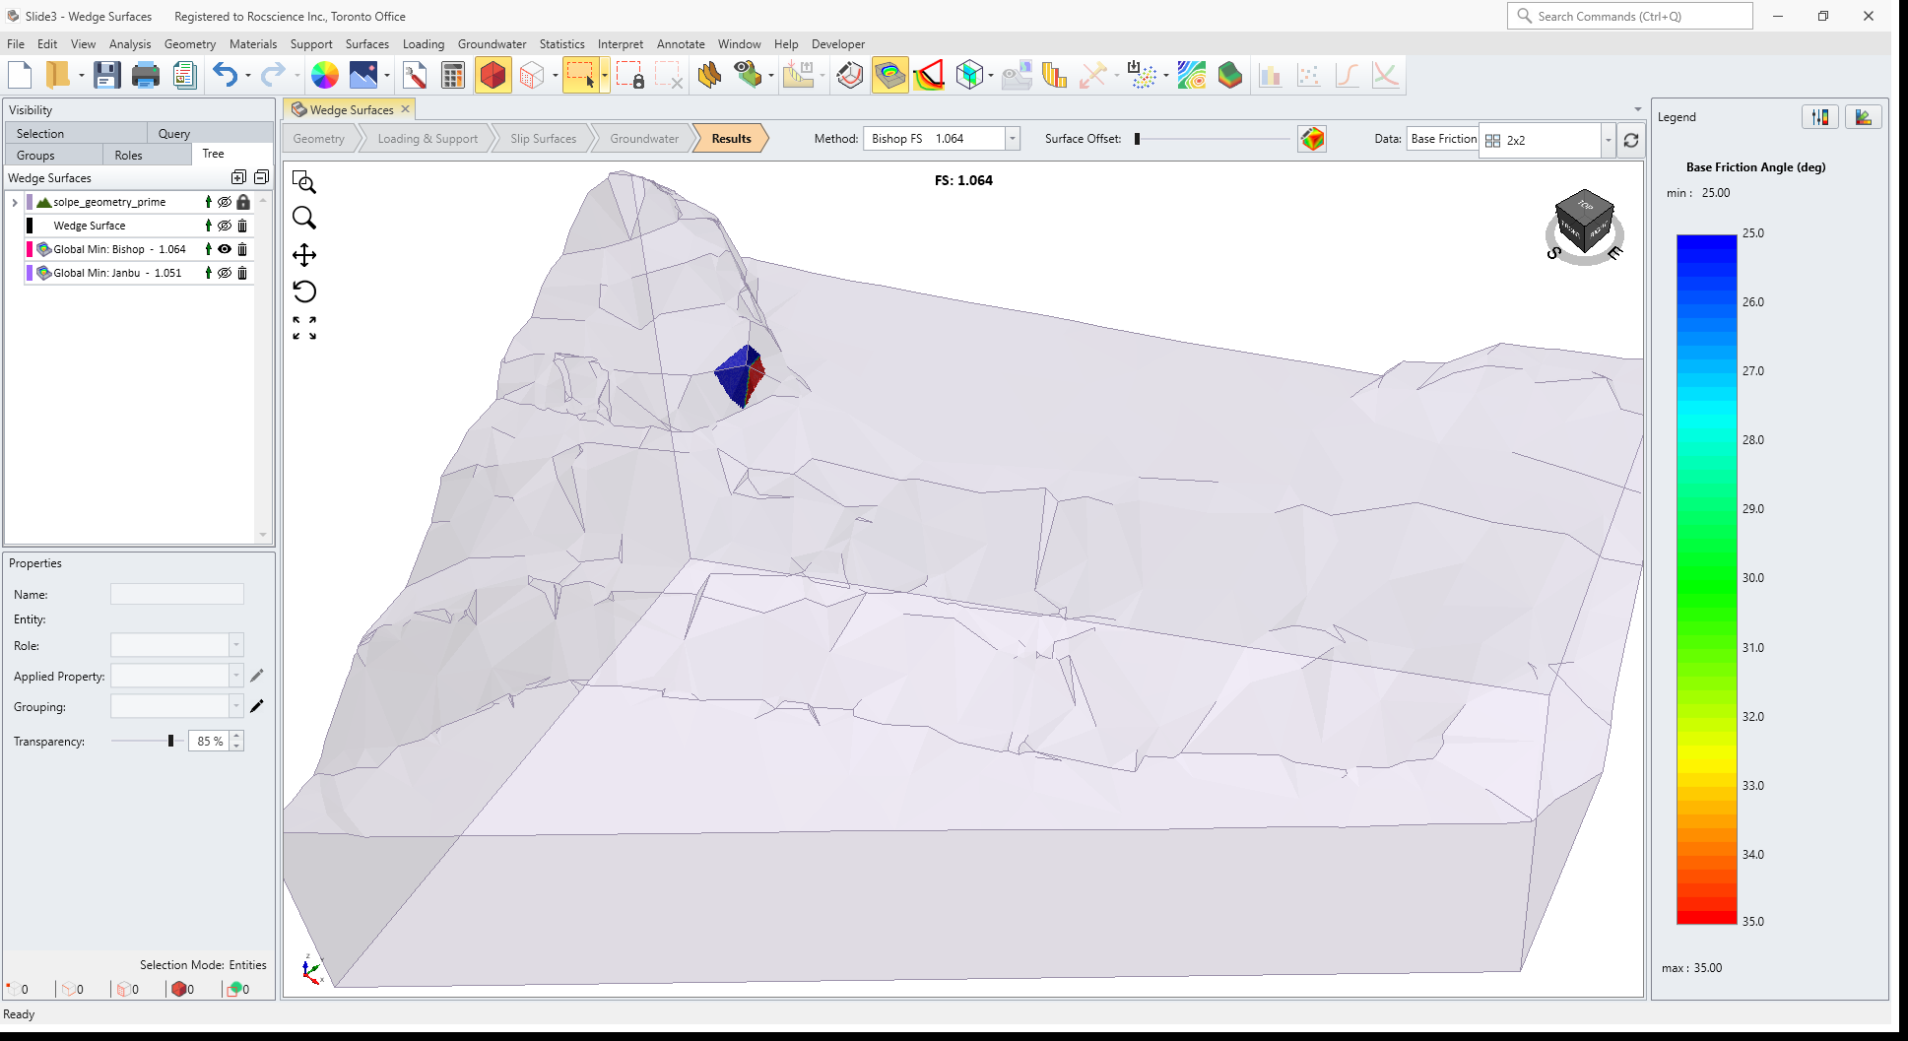1908x1041 pixels.
Task: Open the Groundwater menu
Action: point(492,44)
